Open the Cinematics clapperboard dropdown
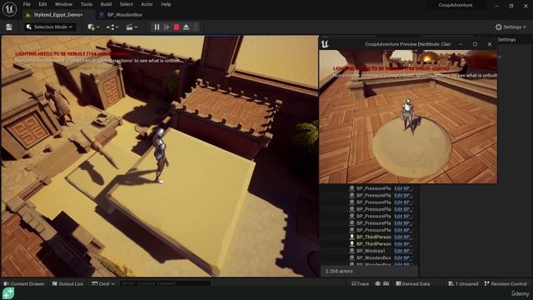The height and width of the screenshot is (300, 533). [132, 27]
